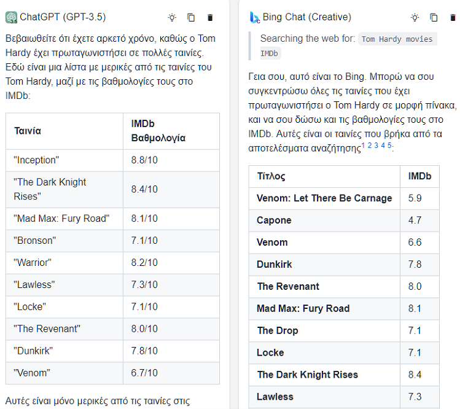Viewport: 460px width, 409px height.
Task: Click the Bing Chat logo icon
Action: 254,17
